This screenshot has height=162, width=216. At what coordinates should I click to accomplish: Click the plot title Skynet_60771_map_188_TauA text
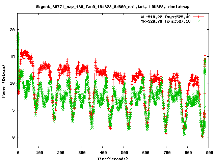(113, 7)
